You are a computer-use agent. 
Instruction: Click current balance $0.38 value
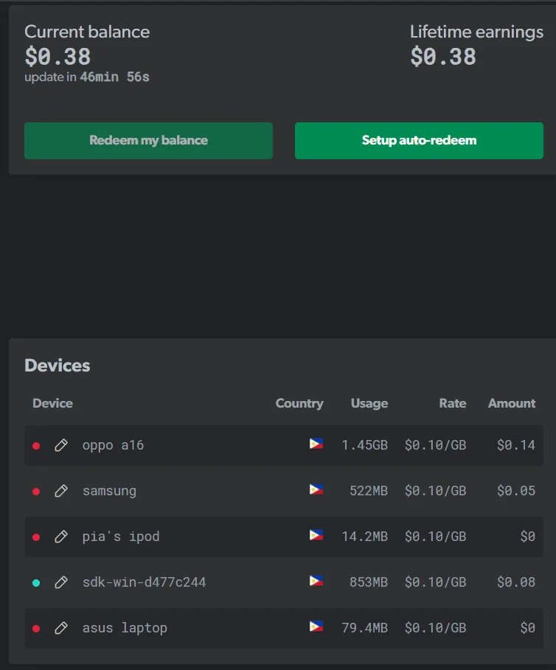pyautogui.click(x=58, y=57)
